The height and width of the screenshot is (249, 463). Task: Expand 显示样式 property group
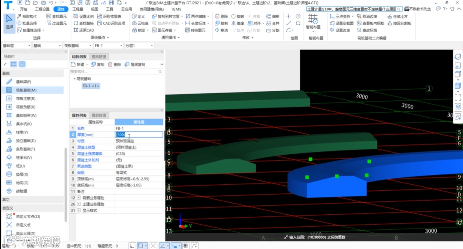click(x=79, y=210)
